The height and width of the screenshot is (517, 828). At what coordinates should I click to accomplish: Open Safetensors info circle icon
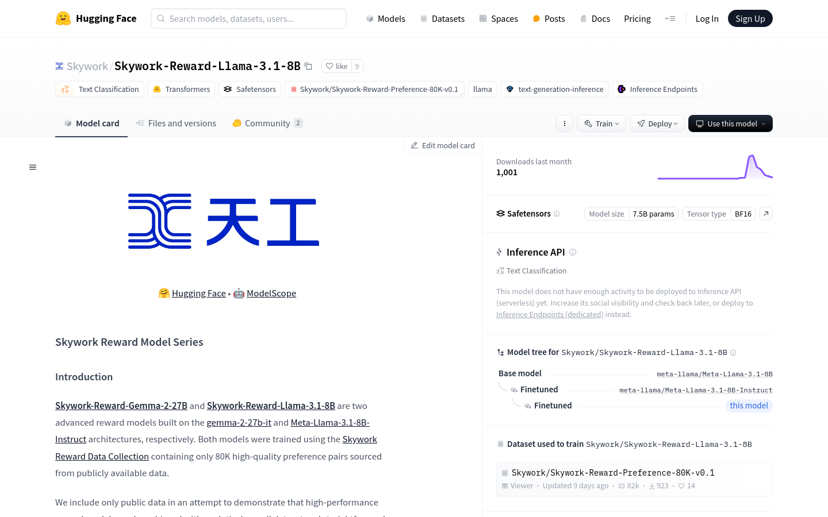pyautogui.click(x=557, y=214)
